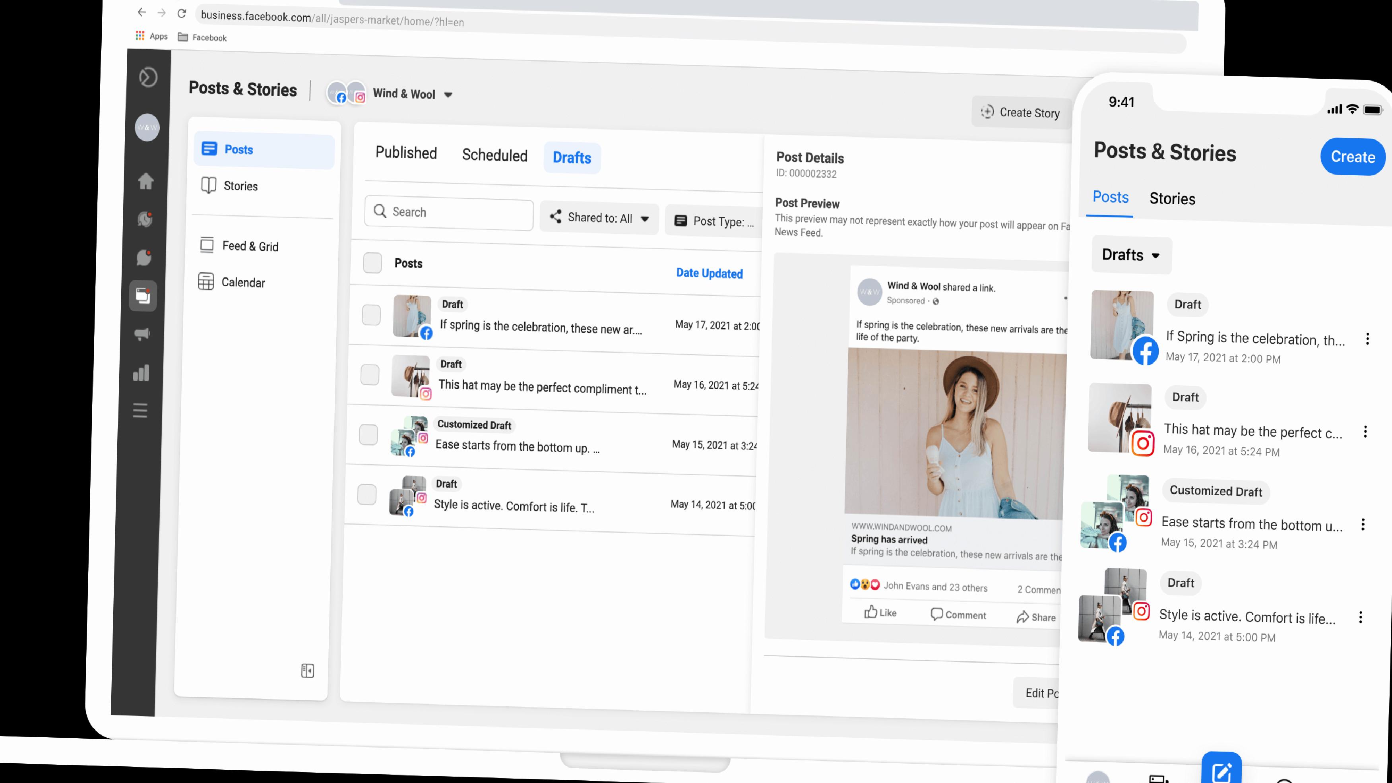1392x783 pixels.
Task: Open the 'Shared to: All' filter dropdown
Action: [599, 218]
